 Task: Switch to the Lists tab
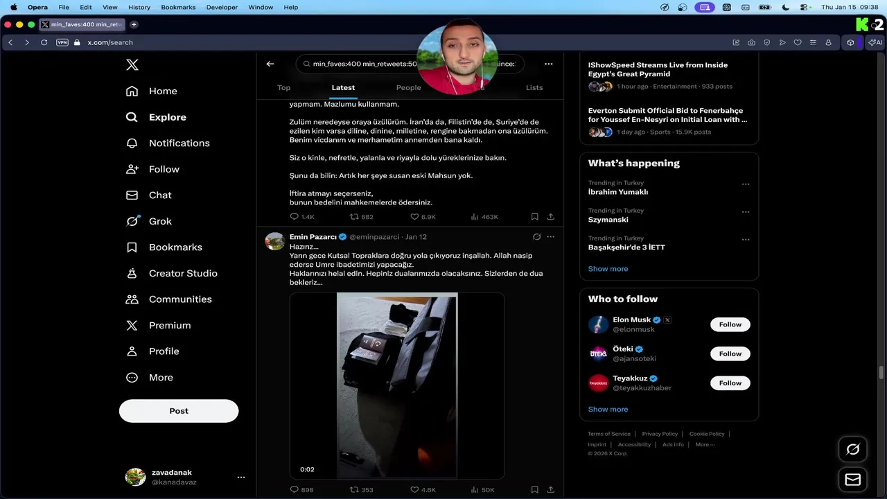534,87
